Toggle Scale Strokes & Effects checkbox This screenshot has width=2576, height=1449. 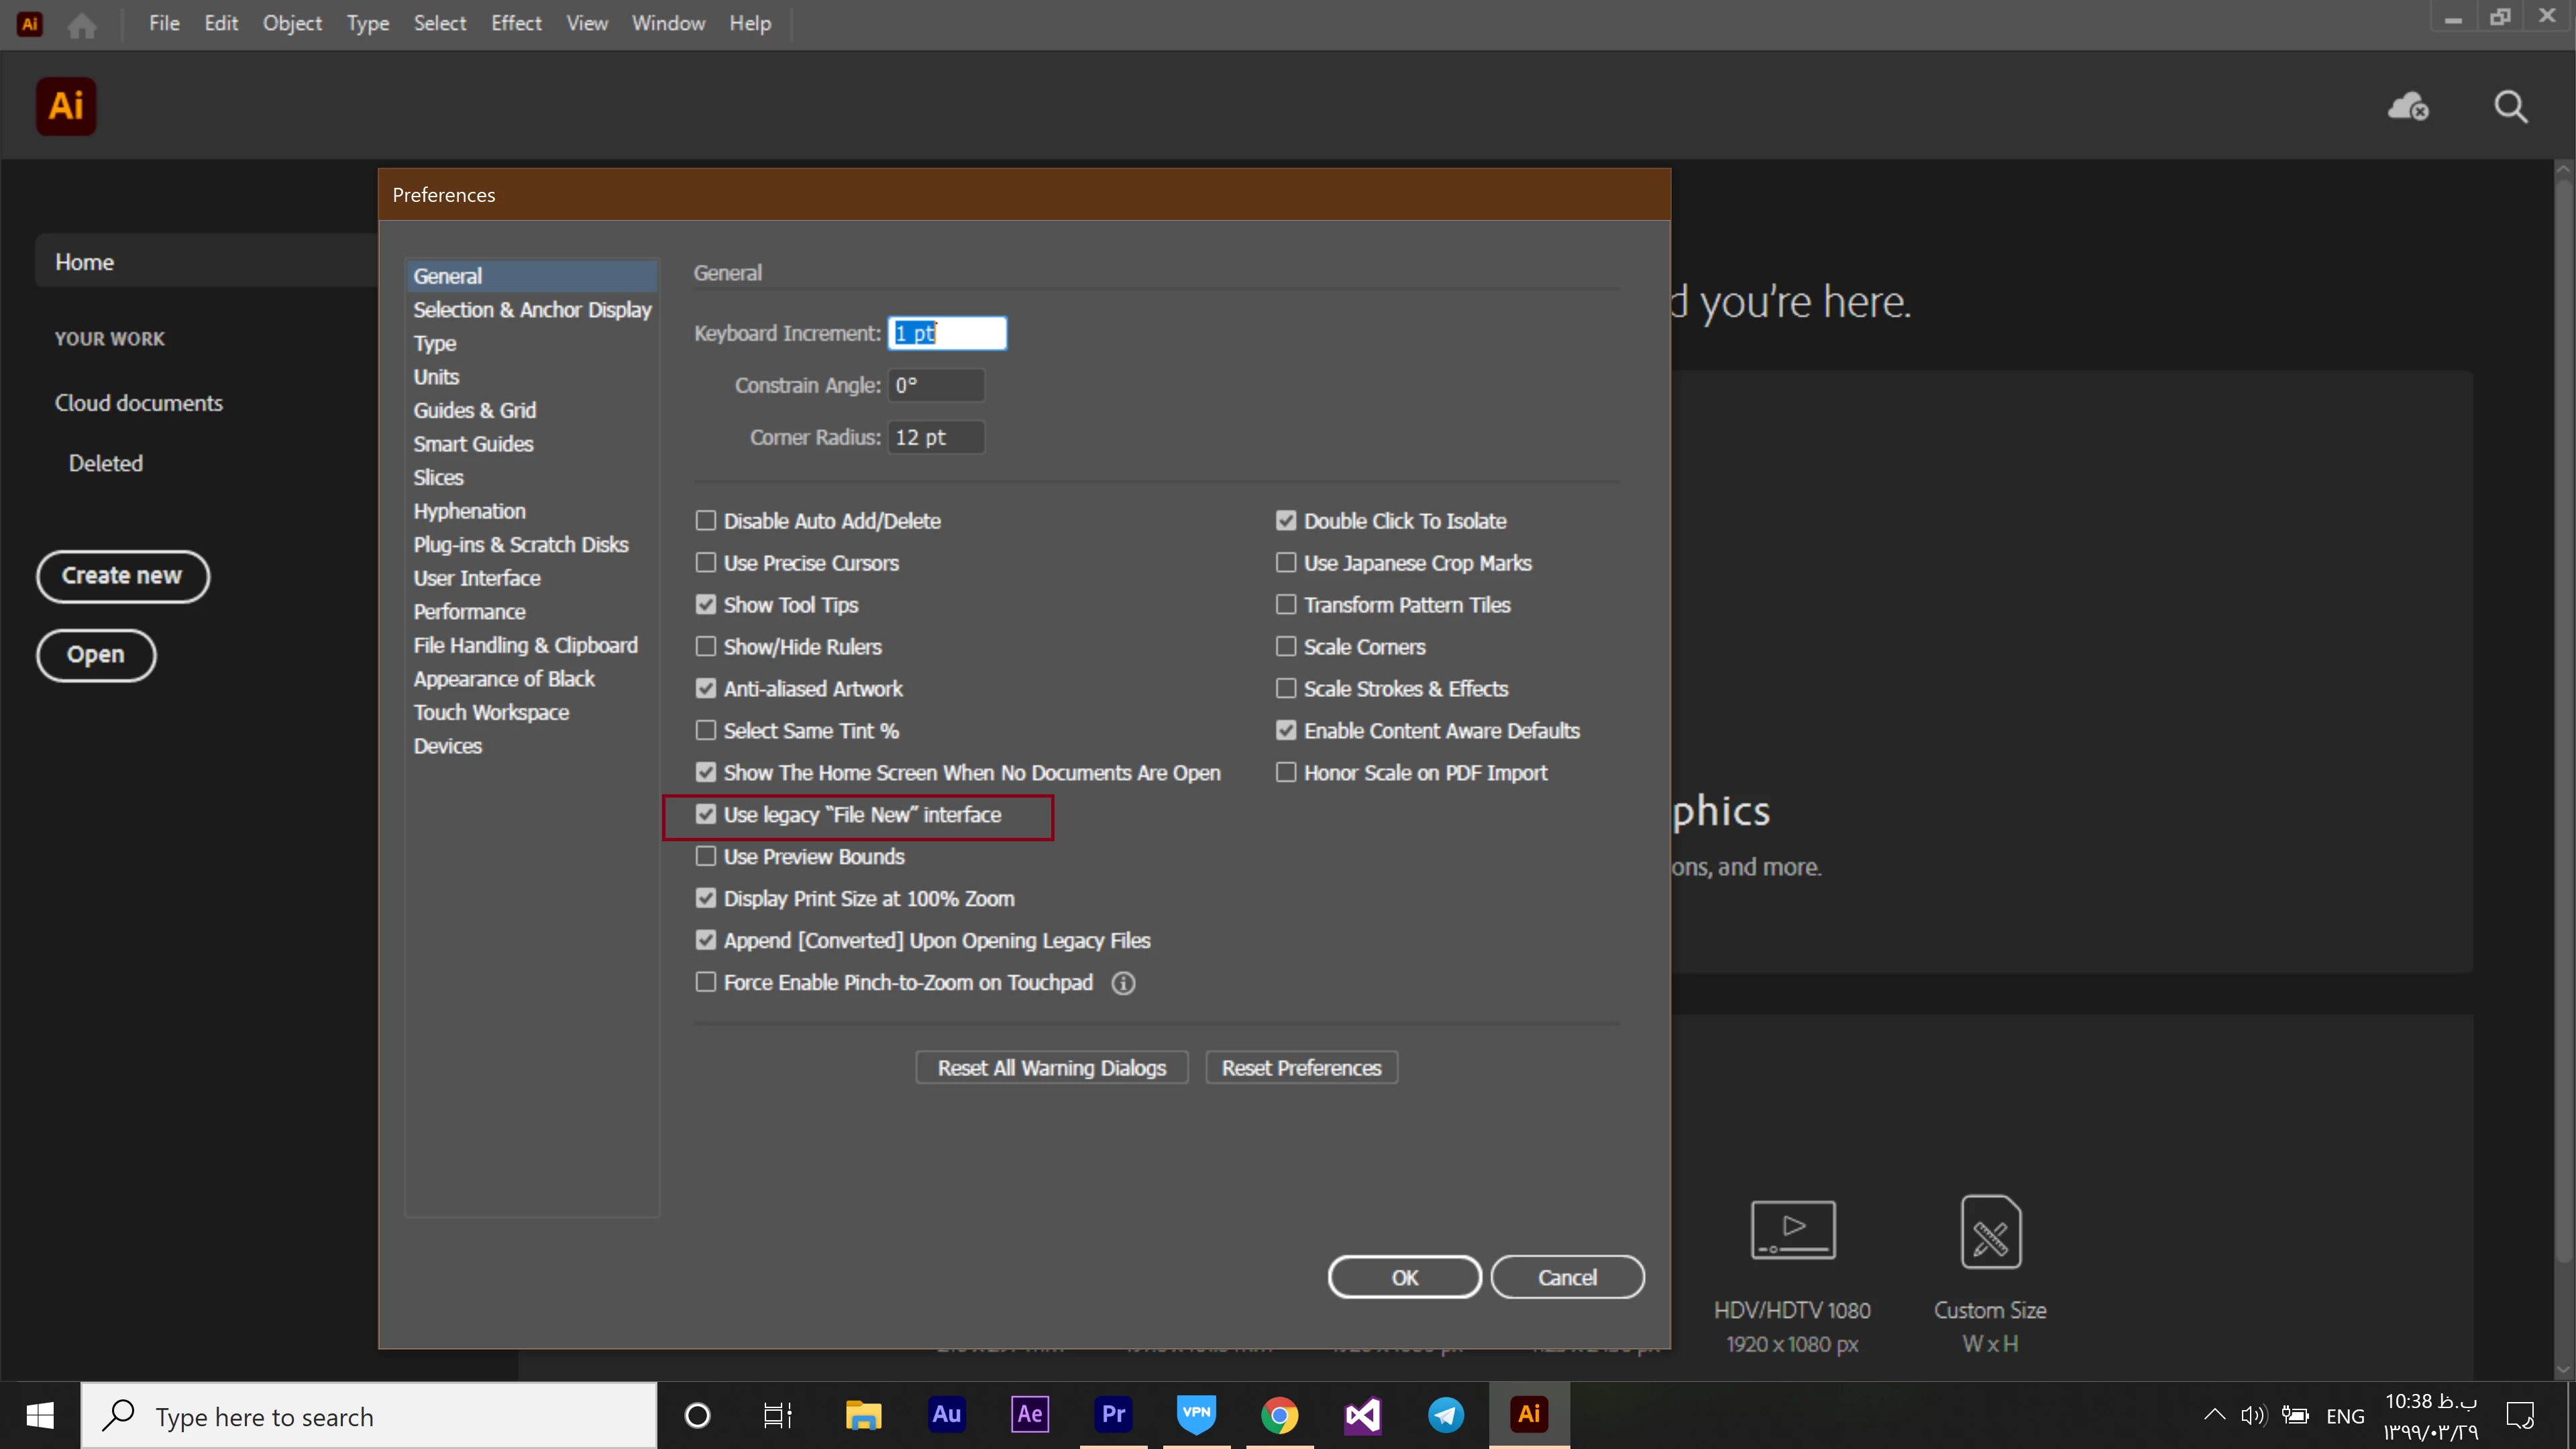tap(1286, 689)
